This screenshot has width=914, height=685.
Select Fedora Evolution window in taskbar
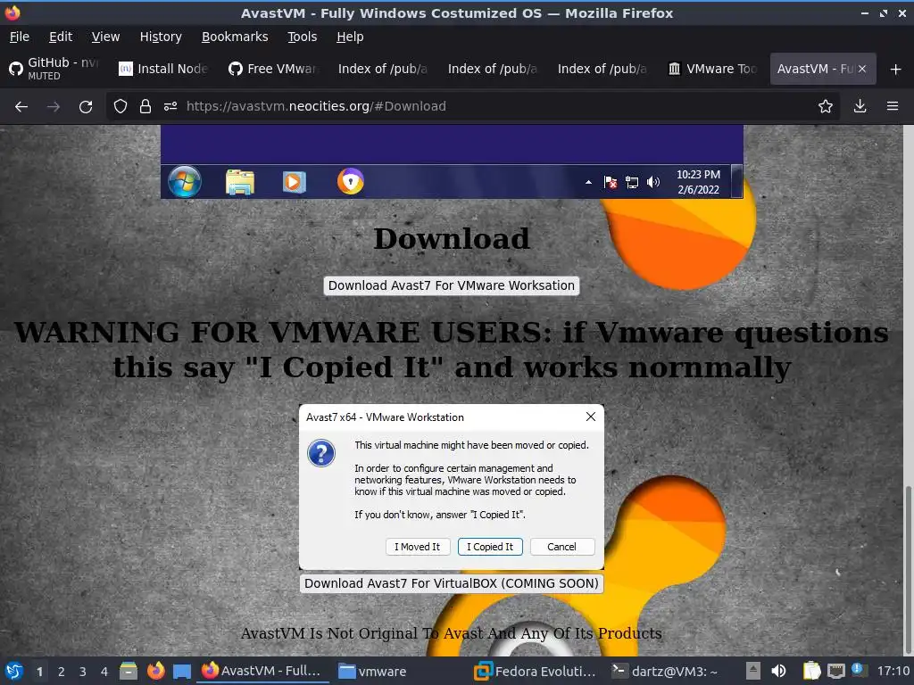click(536, 671)
